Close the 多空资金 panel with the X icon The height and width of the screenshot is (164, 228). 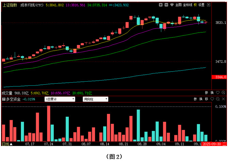pos(223,99)
